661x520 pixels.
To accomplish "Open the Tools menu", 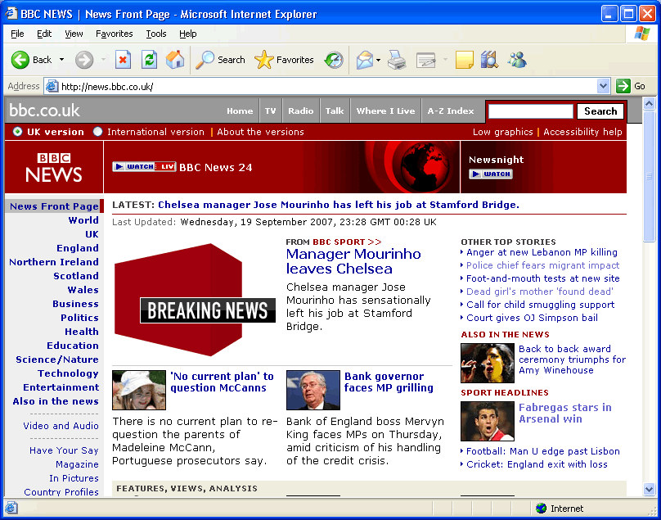I will [155, 34].
